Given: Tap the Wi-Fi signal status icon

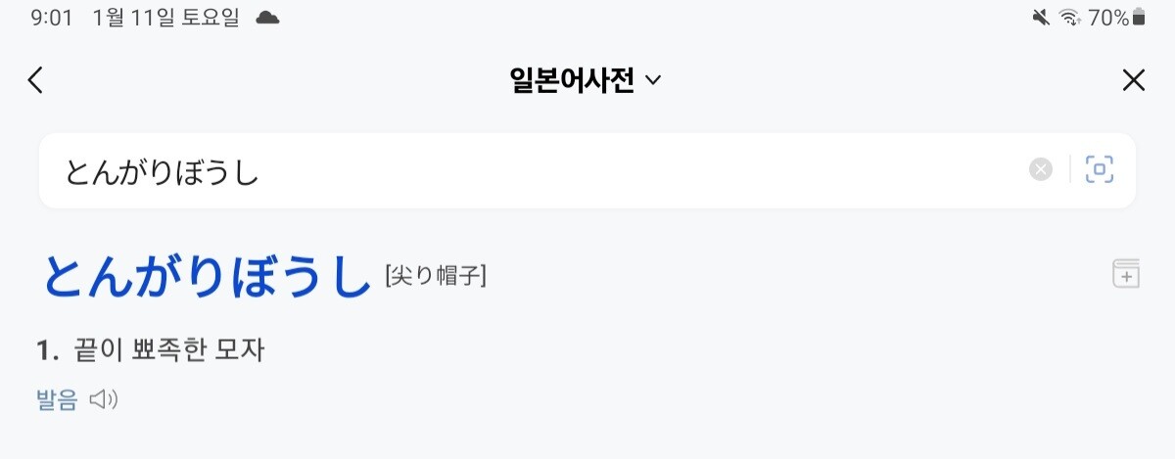Looking at the screenshot, I should click(x=1069, y=18).
